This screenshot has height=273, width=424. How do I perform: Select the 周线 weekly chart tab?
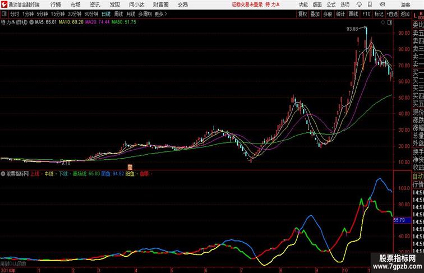click(118, 14)
